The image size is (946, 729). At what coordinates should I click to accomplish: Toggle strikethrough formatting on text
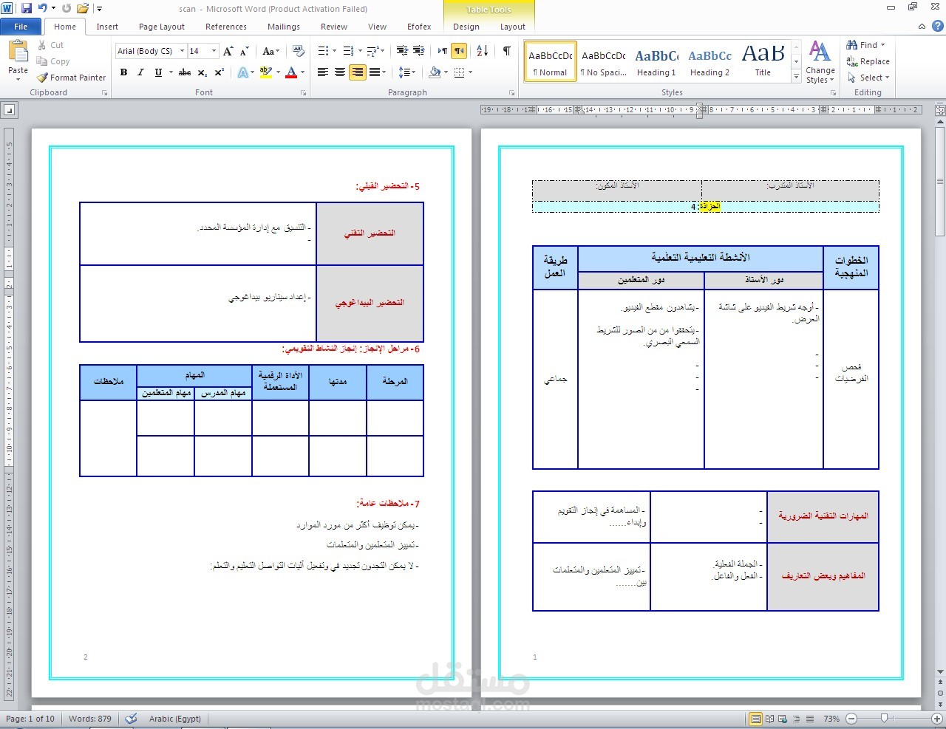click(x=184, y=72)
